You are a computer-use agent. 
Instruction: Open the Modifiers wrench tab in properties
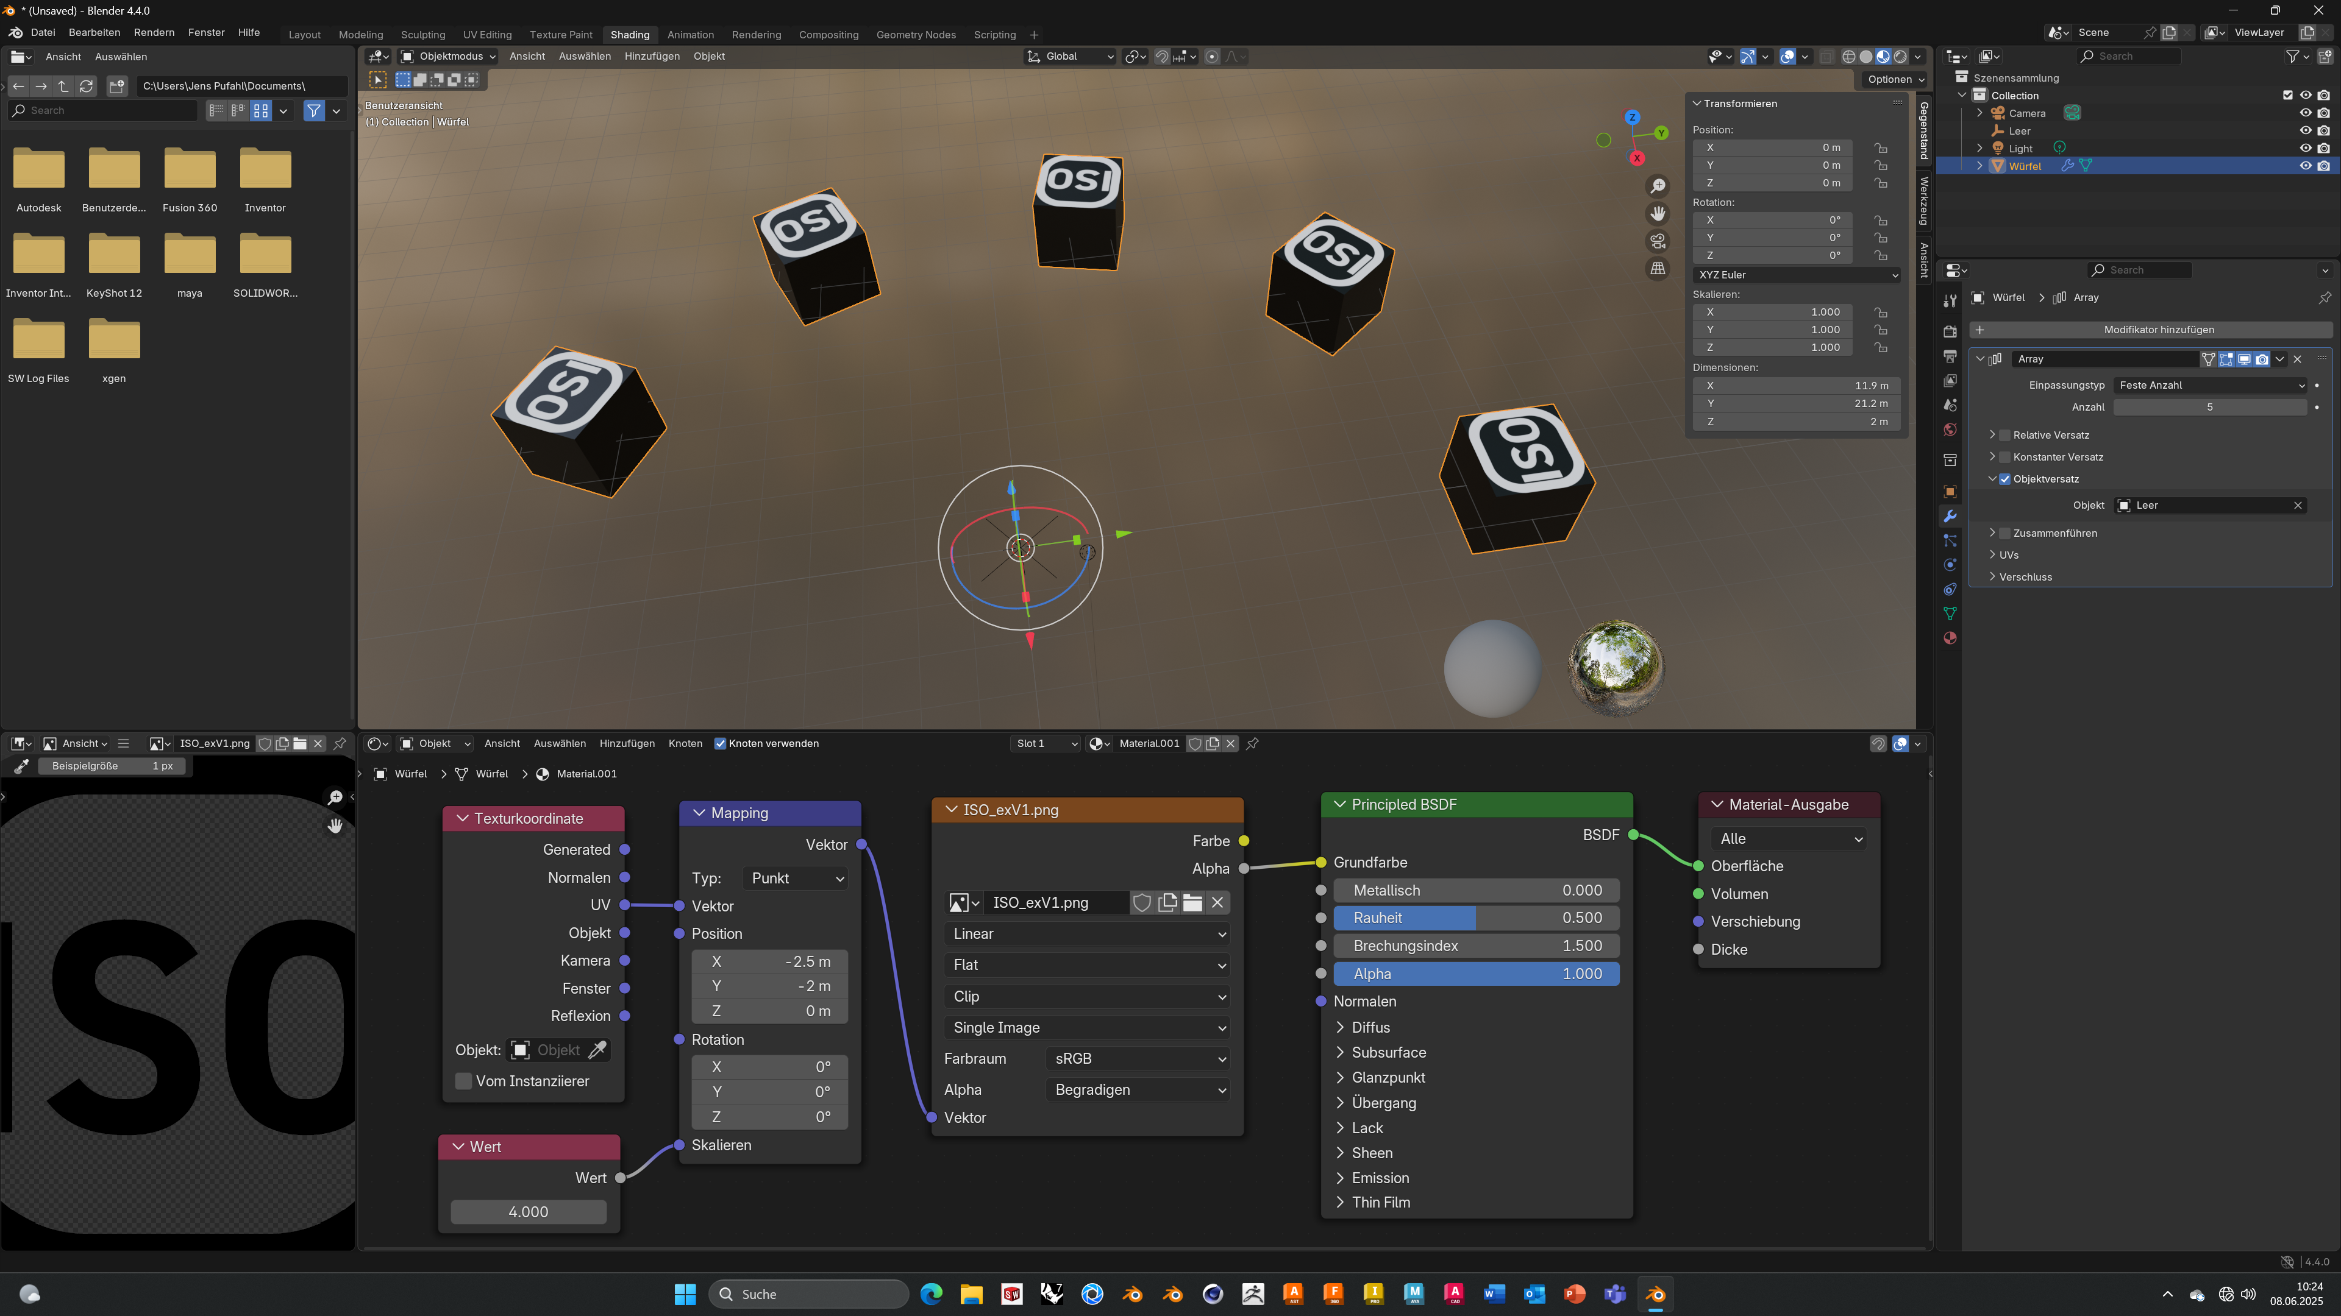tap(1950, 516)
